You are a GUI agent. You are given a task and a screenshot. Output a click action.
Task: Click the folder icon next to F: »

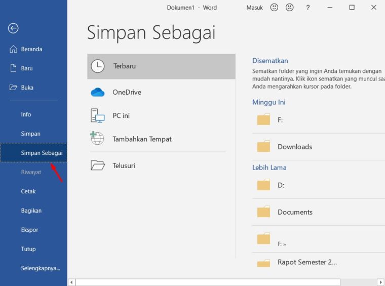click(263, 238)
